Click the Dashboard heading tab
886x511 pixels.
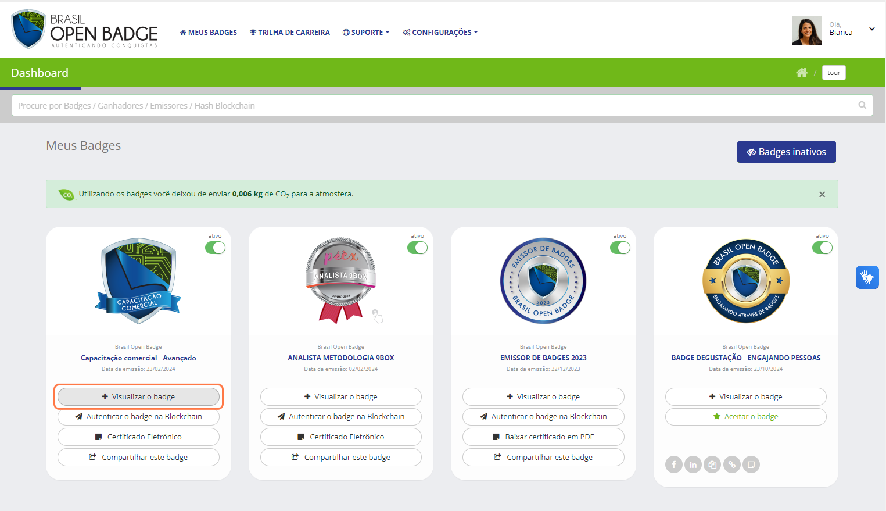[40, 73]
